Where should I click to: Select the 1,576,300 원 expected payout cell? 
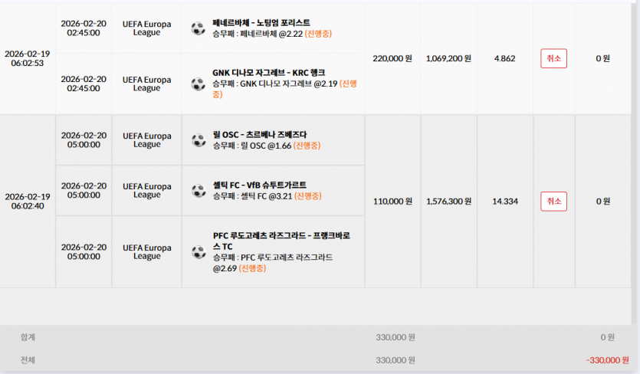click(x=449, y=202)
